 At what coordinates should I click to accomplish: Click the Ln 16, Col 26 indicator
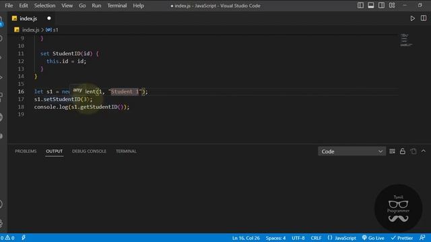246,238
